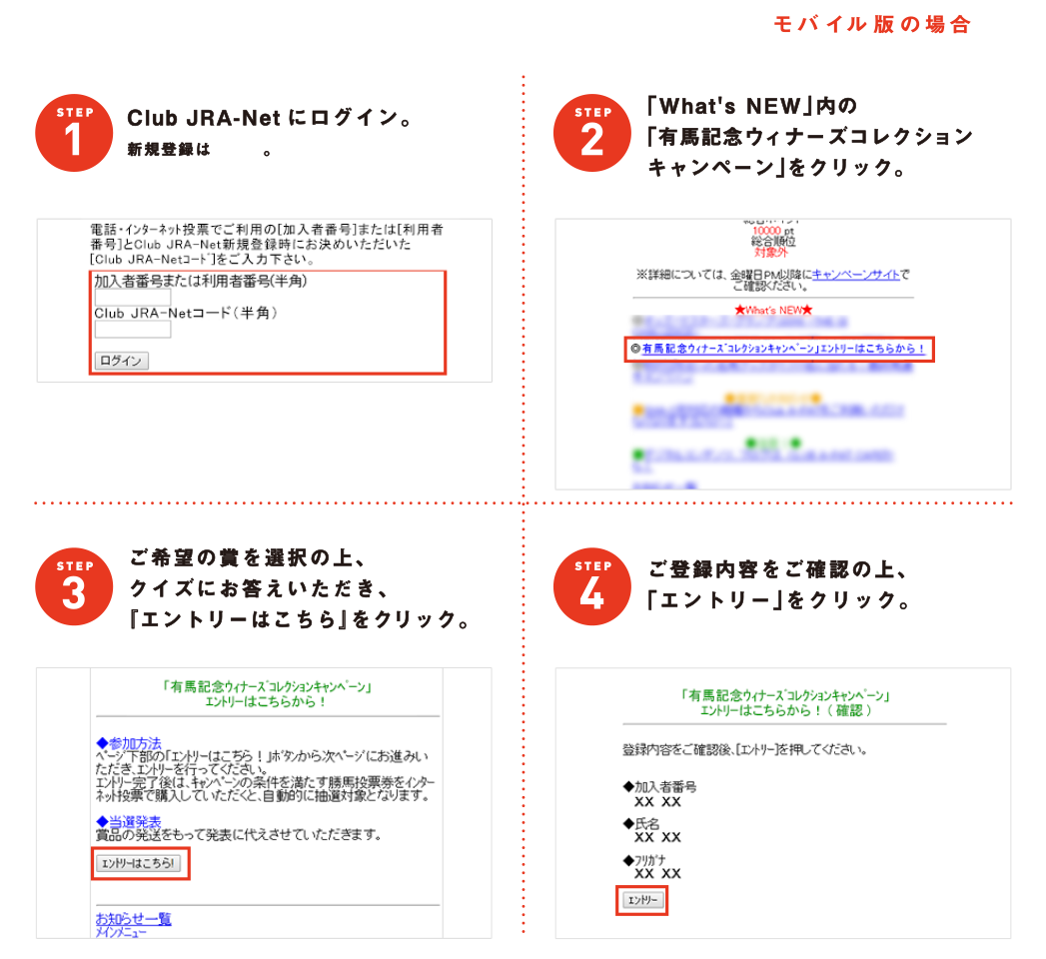
Task: Click the モバイル版の場合 heading
Action: tap(872, 25)
